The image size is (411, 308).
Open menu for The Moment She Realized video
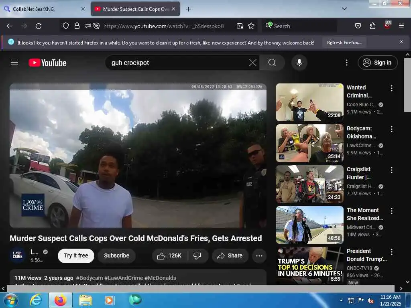pos(392,211)
